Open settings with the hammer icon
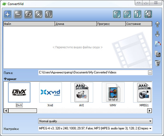This screenshot has width=164, height=136. click(x=117, y=15)
